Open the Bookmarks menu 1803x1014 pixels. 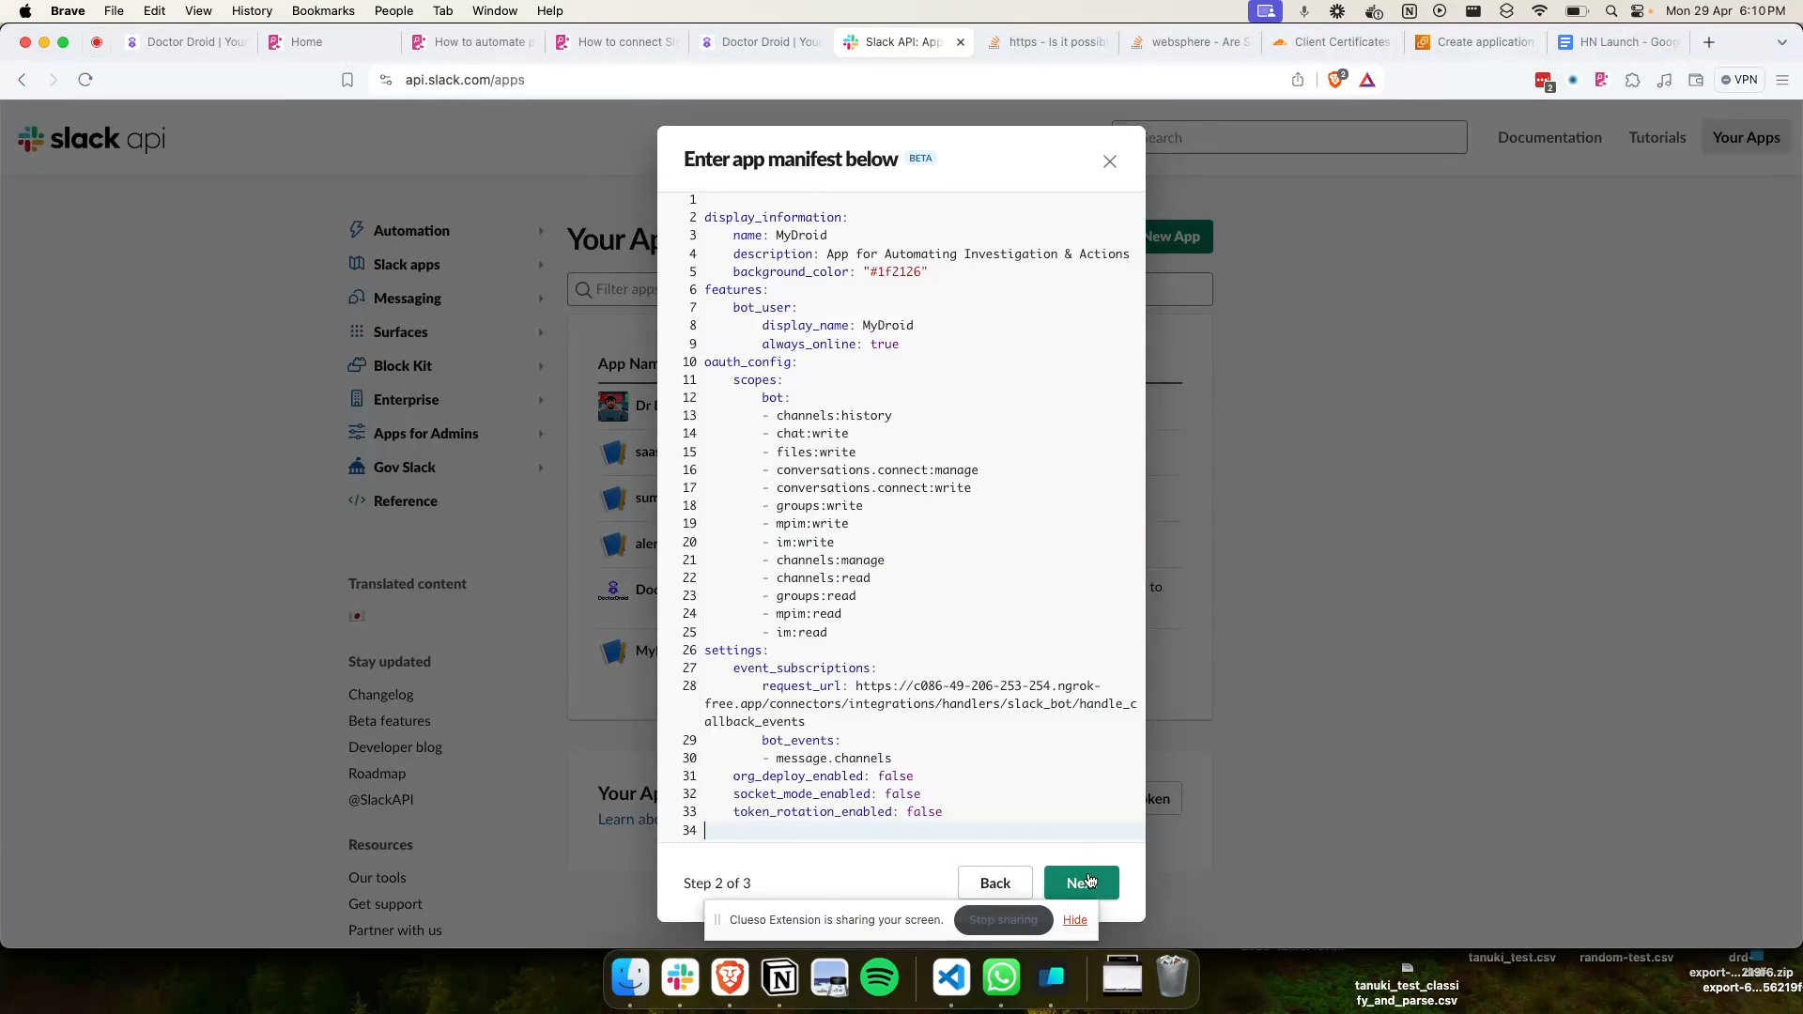(x=323, y=11)
